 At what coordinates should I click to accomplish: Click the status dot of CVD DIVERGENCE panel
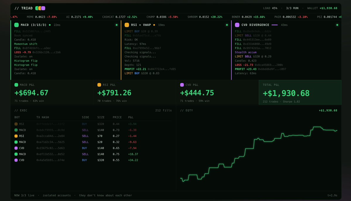click(337, 25)
